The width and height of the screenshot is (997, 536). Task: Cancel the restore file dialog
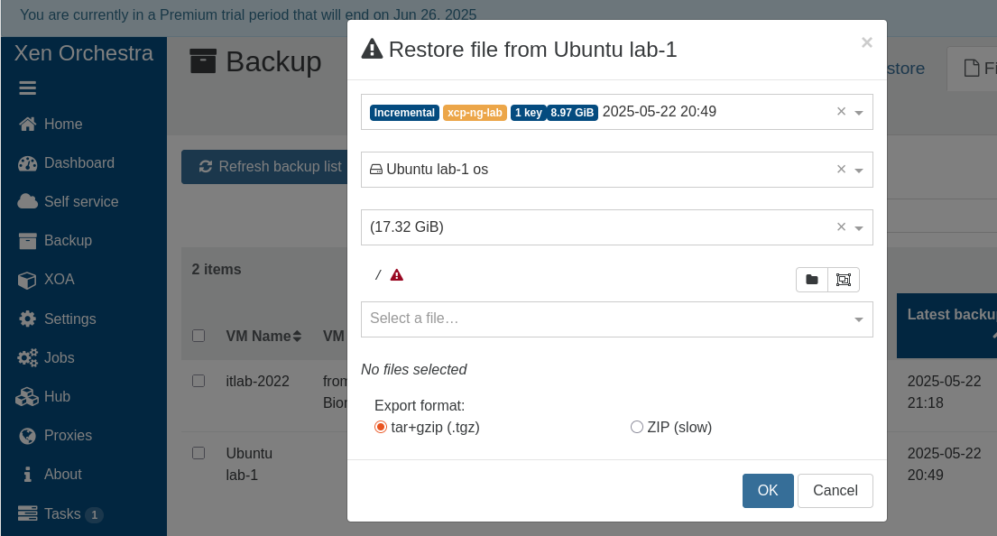coord(835,491)
